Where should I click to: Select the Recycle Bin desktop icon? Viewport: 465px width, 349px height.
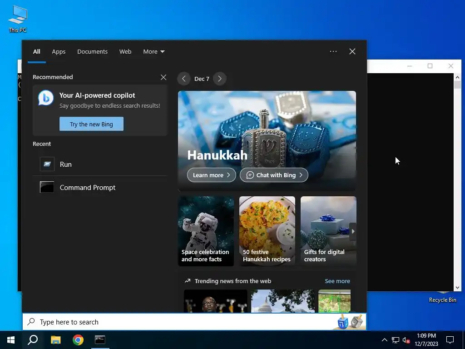442,298
